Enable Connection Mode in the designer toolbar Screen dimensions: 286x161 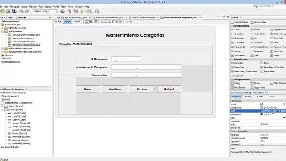pyautogui.click(x=91, y=22)
